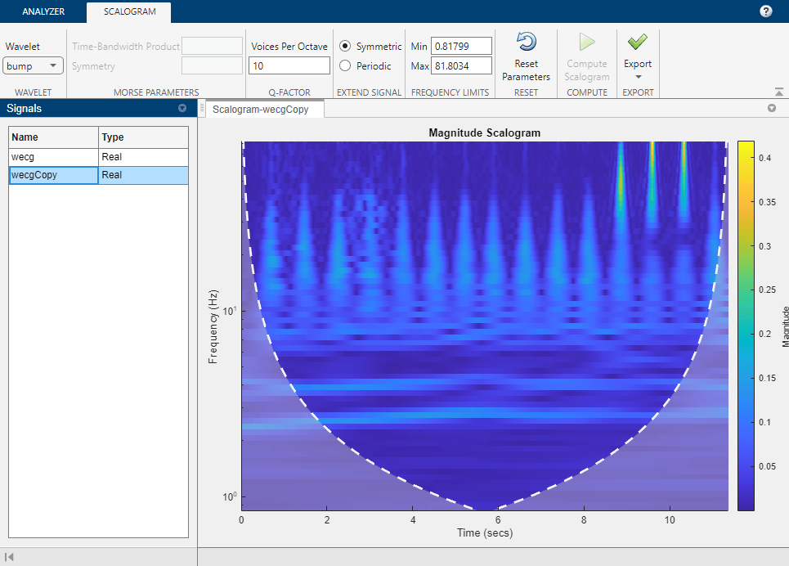Edit the Min frequency limit field
Viewport: 789px width, 566px height.
point(460,46)
